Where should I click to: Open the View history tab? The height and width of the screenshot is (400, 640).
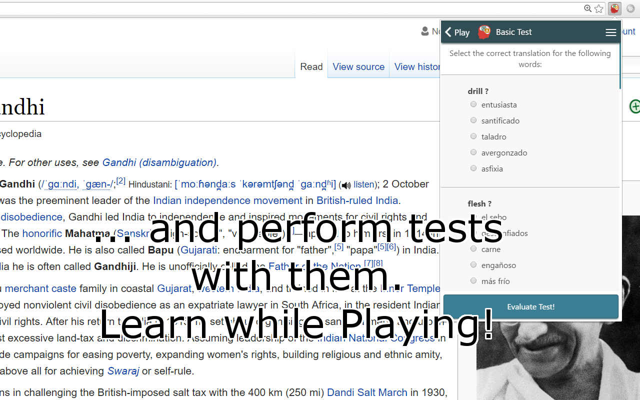417,66
